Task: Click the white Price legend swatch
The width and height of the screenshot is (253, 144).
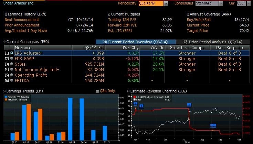Action: point(134,100)
